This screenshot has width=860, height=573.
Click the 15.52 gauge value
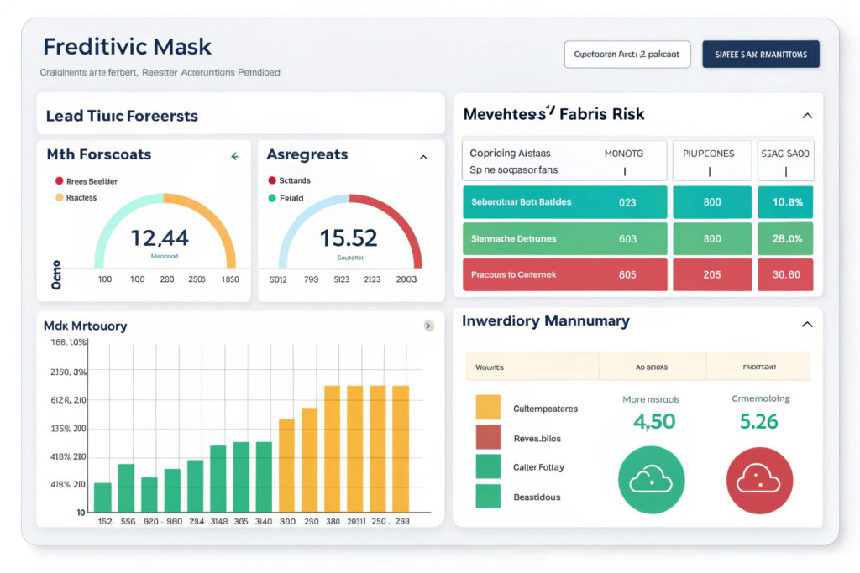point(349,238)
